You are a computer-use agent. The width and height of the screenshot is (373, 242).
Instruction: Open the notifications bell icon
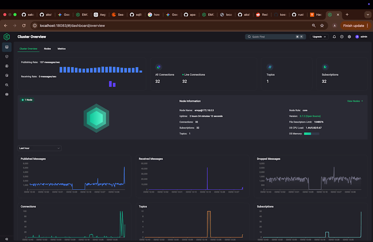(x=334, y=37)
